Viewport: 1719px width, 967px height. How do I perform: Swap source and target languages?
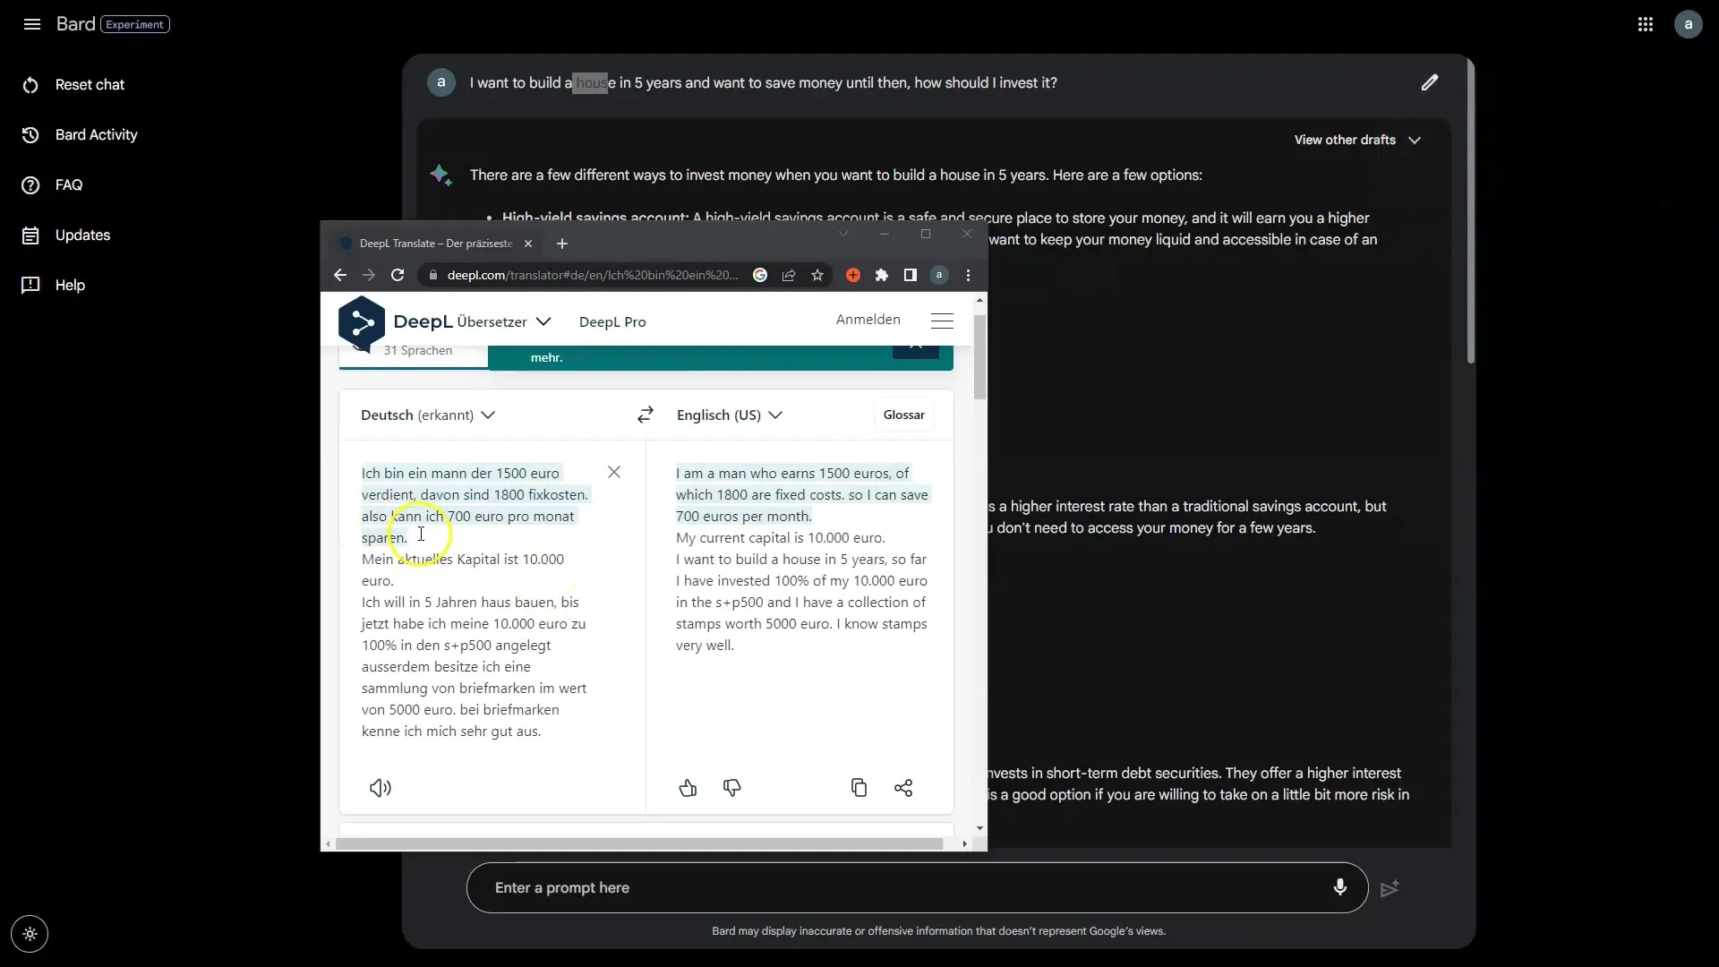click(x=646, y=415)
